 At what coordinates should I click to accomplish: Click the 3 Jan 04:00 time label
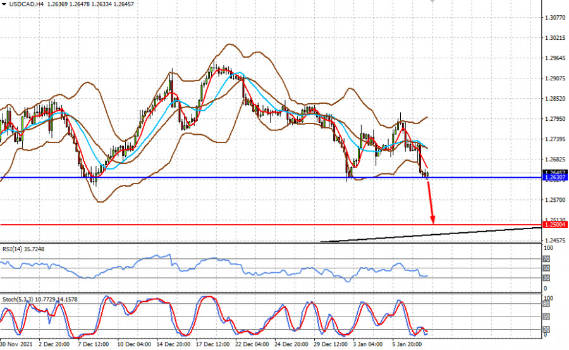(x=367, y=344)
